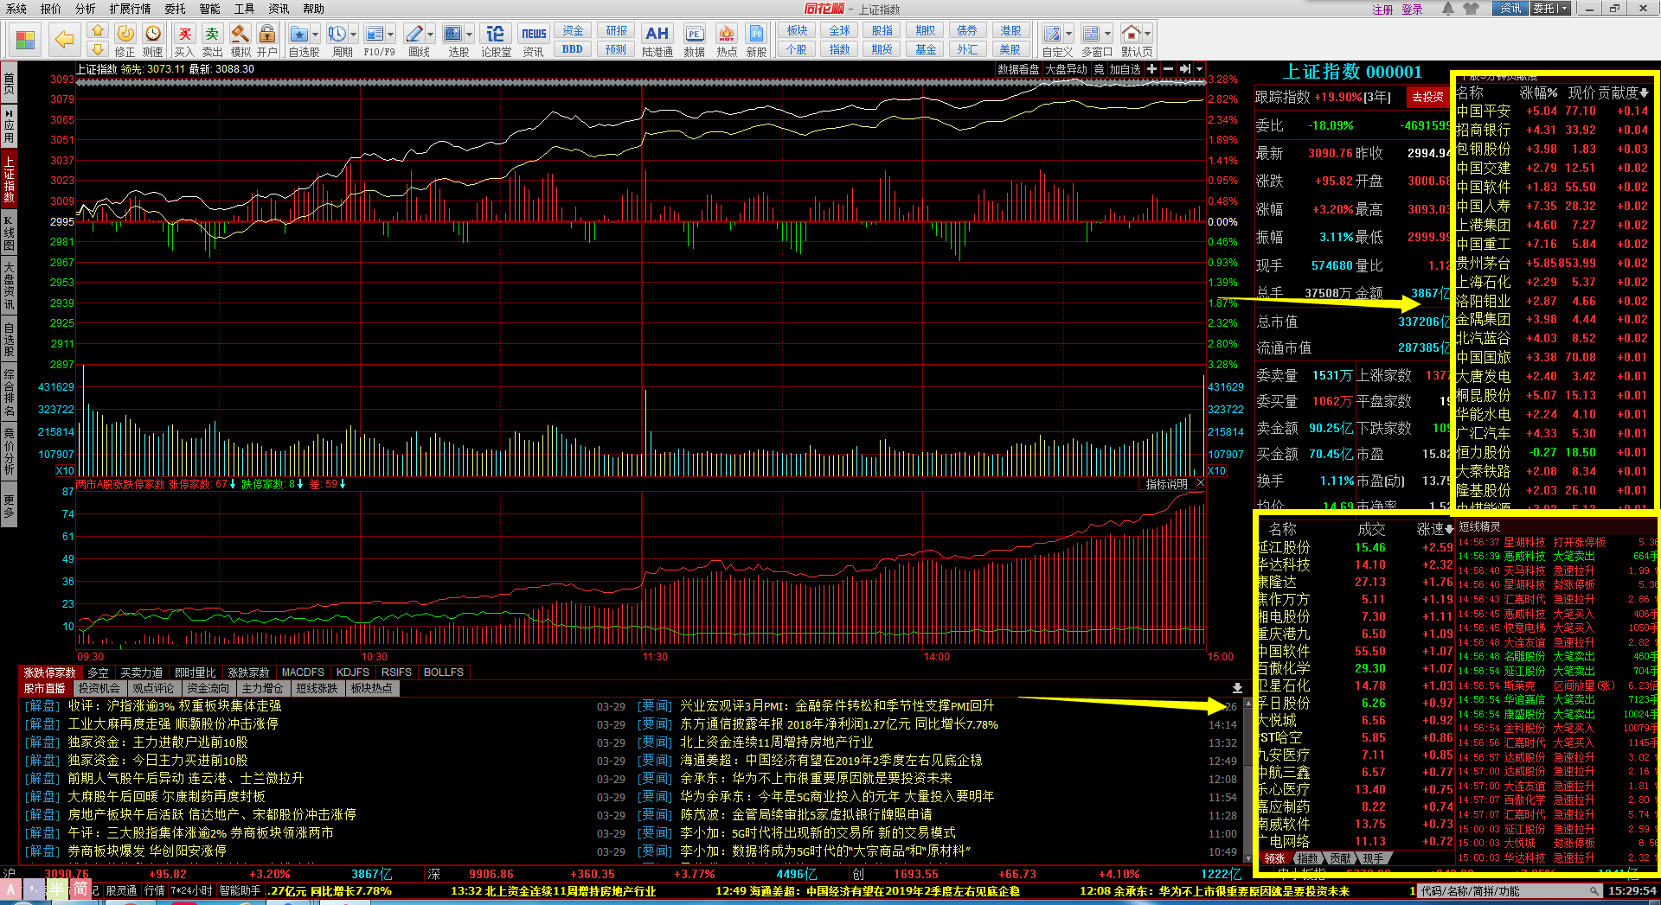Click the BBD toolbar button
This screenshot has width=1661, height=905.
pos(573,49)
